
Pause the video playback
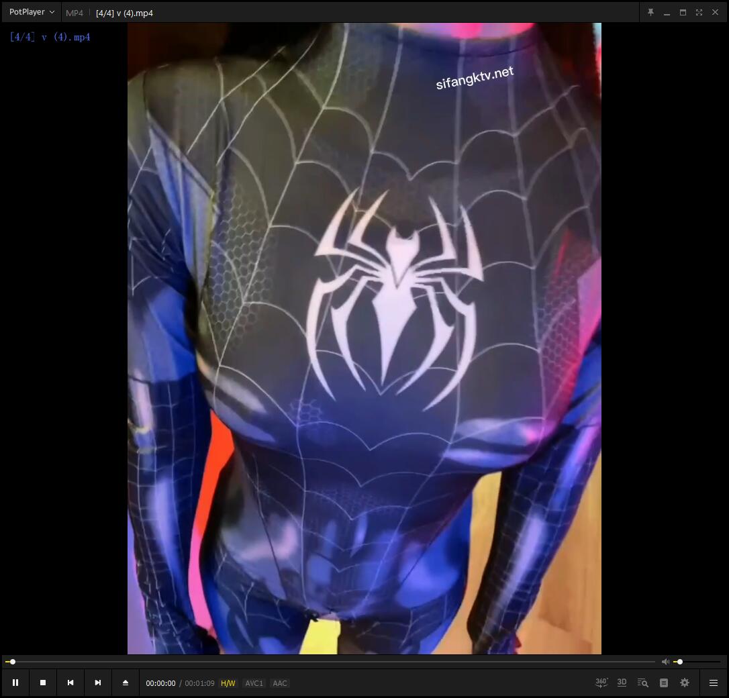click(15, 683)
